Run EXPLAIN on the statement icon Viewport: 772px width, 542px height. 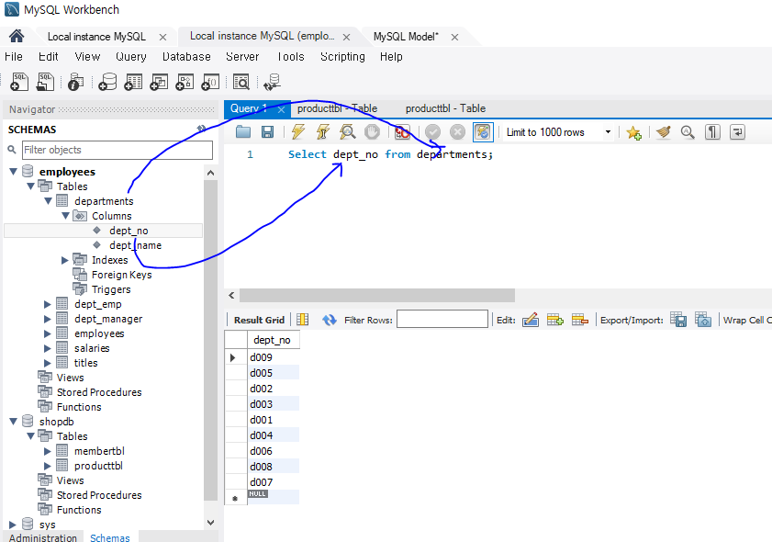pos(348,132)
